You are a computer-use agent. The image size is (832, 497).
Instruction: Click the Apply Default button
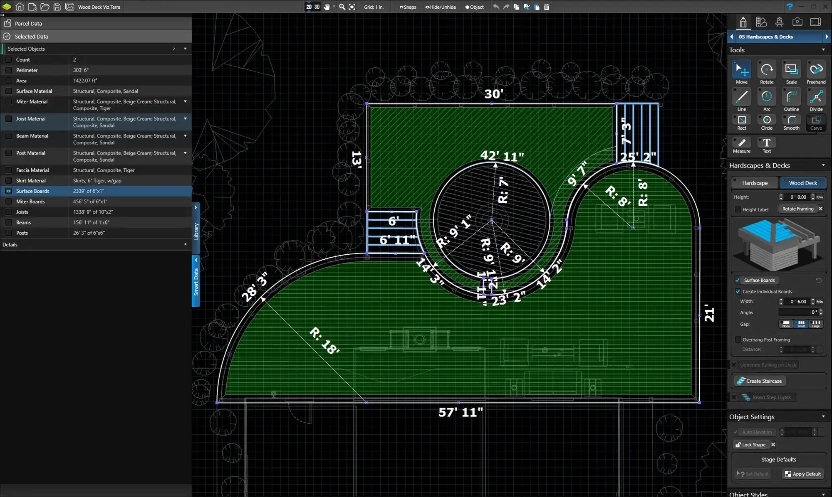pyautogui.click(x=803, y=474)
